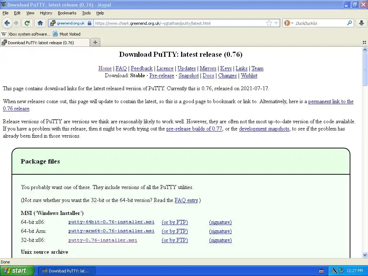This screenshot has height=276, width=368.
Task: Open the Docs link
Action: 208,75
